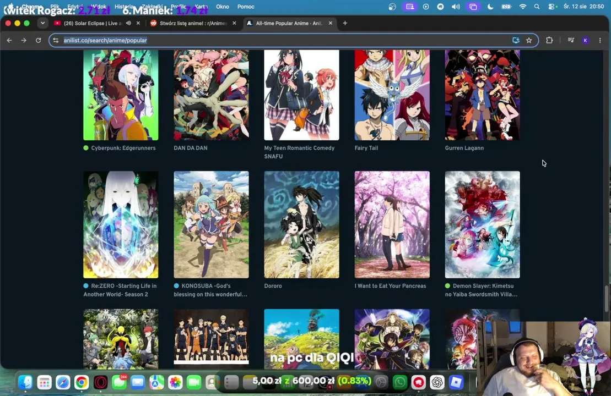This screenshot has height=396, width=611.
Task: Bookmark this page with the star icon
Action: click(529, 40)
